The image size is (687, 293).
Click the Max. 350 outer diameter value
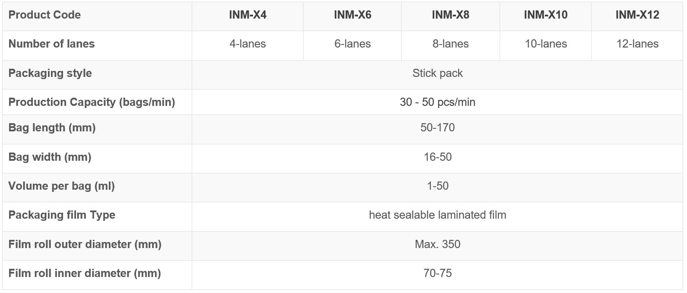click(437, 245)
